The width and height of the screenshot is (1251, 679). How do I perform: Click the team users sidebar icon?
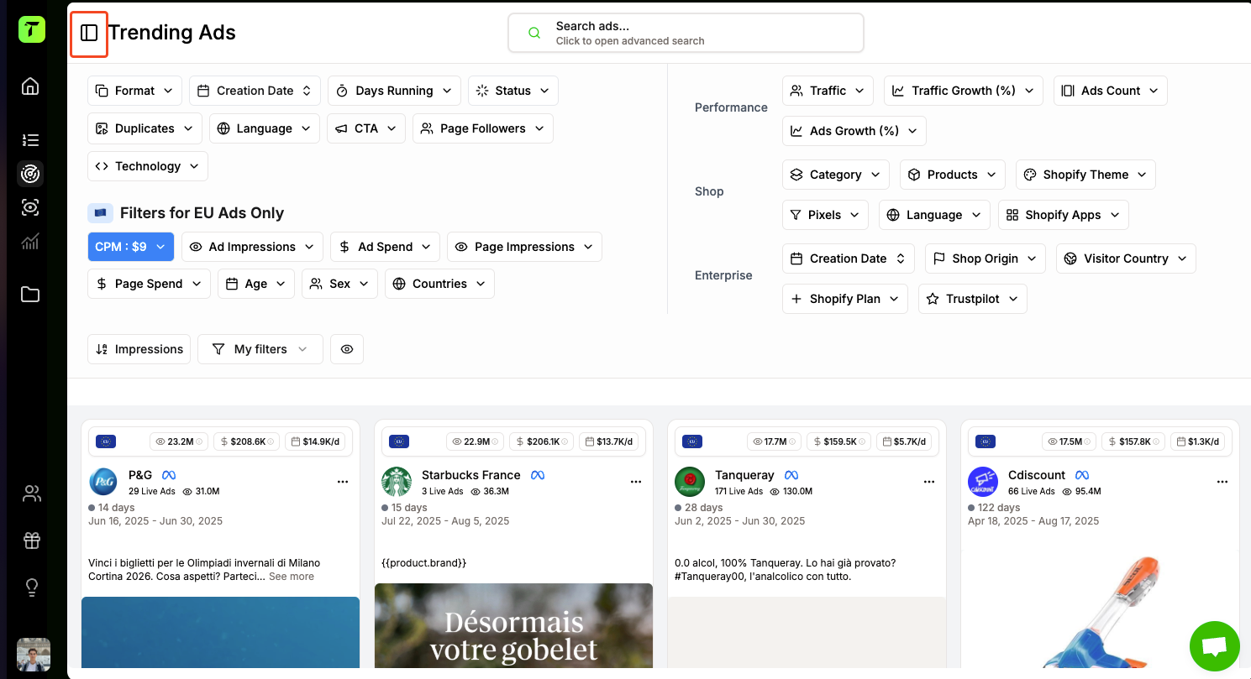32,494
